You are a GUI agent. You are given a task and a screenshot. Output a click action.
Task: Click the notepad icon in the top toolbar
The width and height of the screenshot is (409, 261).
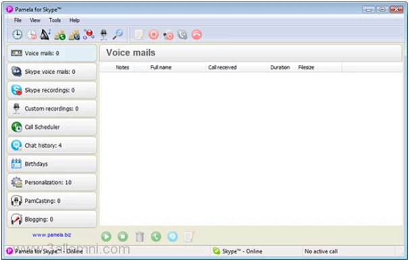click(x=139, y=34)
